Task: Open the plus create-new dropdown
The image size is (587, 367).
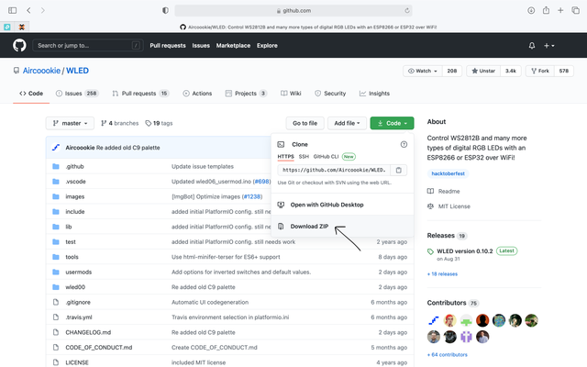Action: (548, 45)
